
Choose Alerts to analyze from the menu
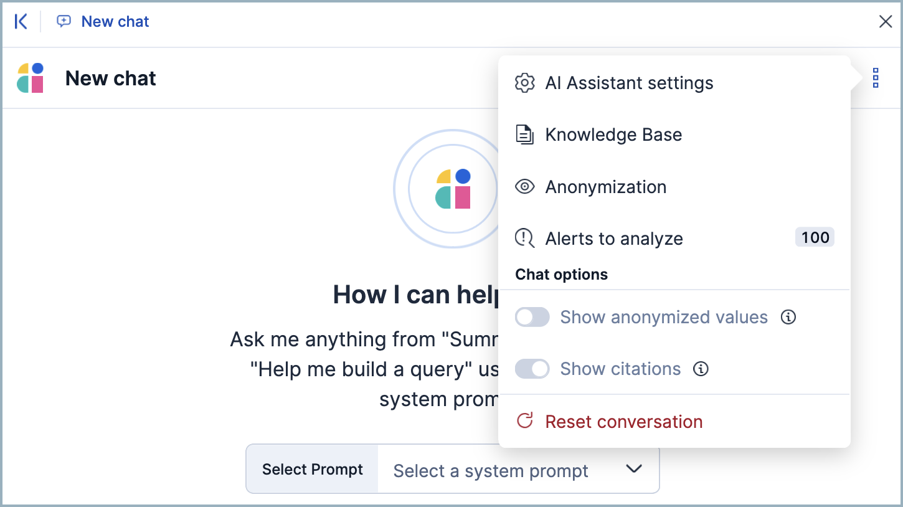pyautogui.click(x=613, y=238)
